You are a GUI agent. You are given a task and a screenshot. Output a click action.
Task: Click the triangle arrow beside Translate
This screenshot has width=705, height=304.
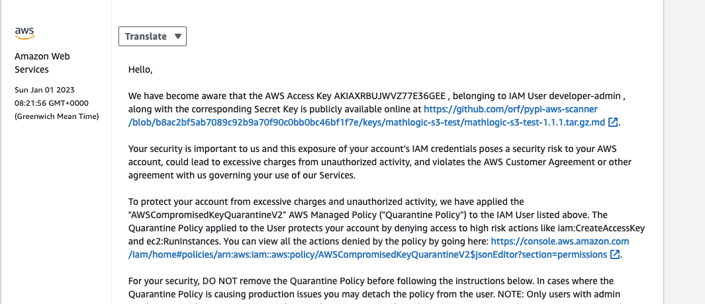tap(177, 36)
